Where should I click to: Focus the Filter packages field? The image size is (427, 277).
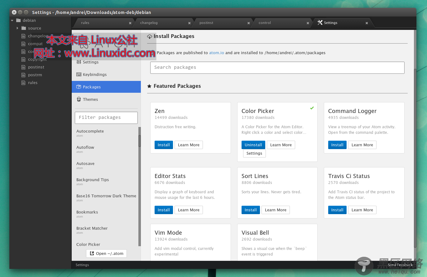(x=106, y=118)
